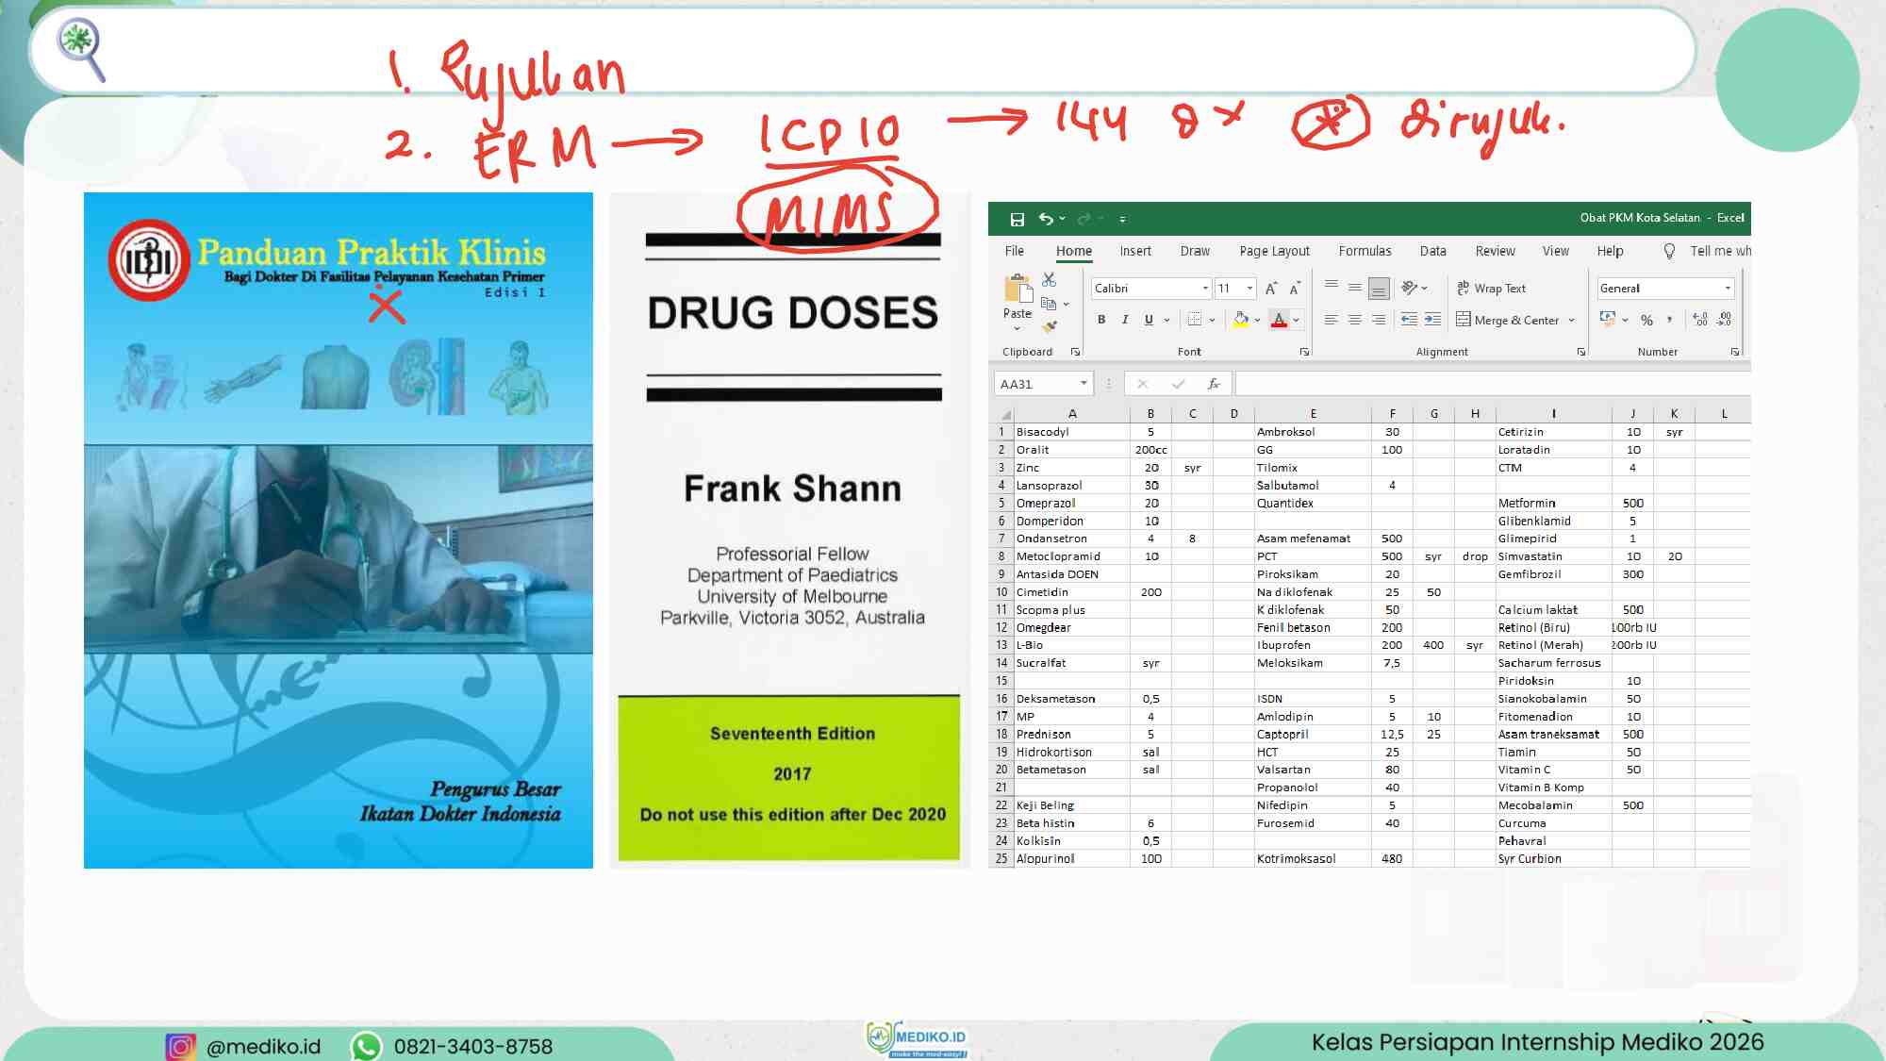Image resolution: width=1886 pixels, height=1061 pixels.
Task: Click the Align Left icon
Action: (x=1331, y=320)
